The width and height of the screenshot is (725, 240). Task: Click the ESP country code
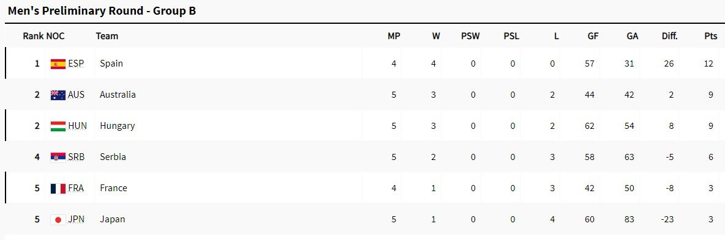[76, 64]
